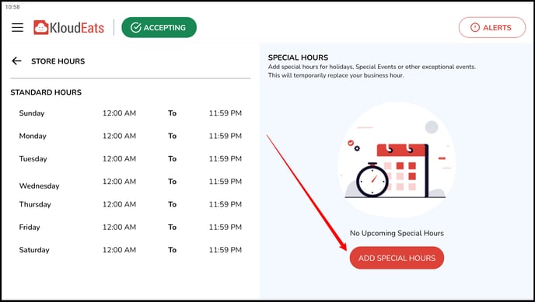The image size is (535, 302).
Task: Click Add Special Hours button
Action: pos(397,258)
